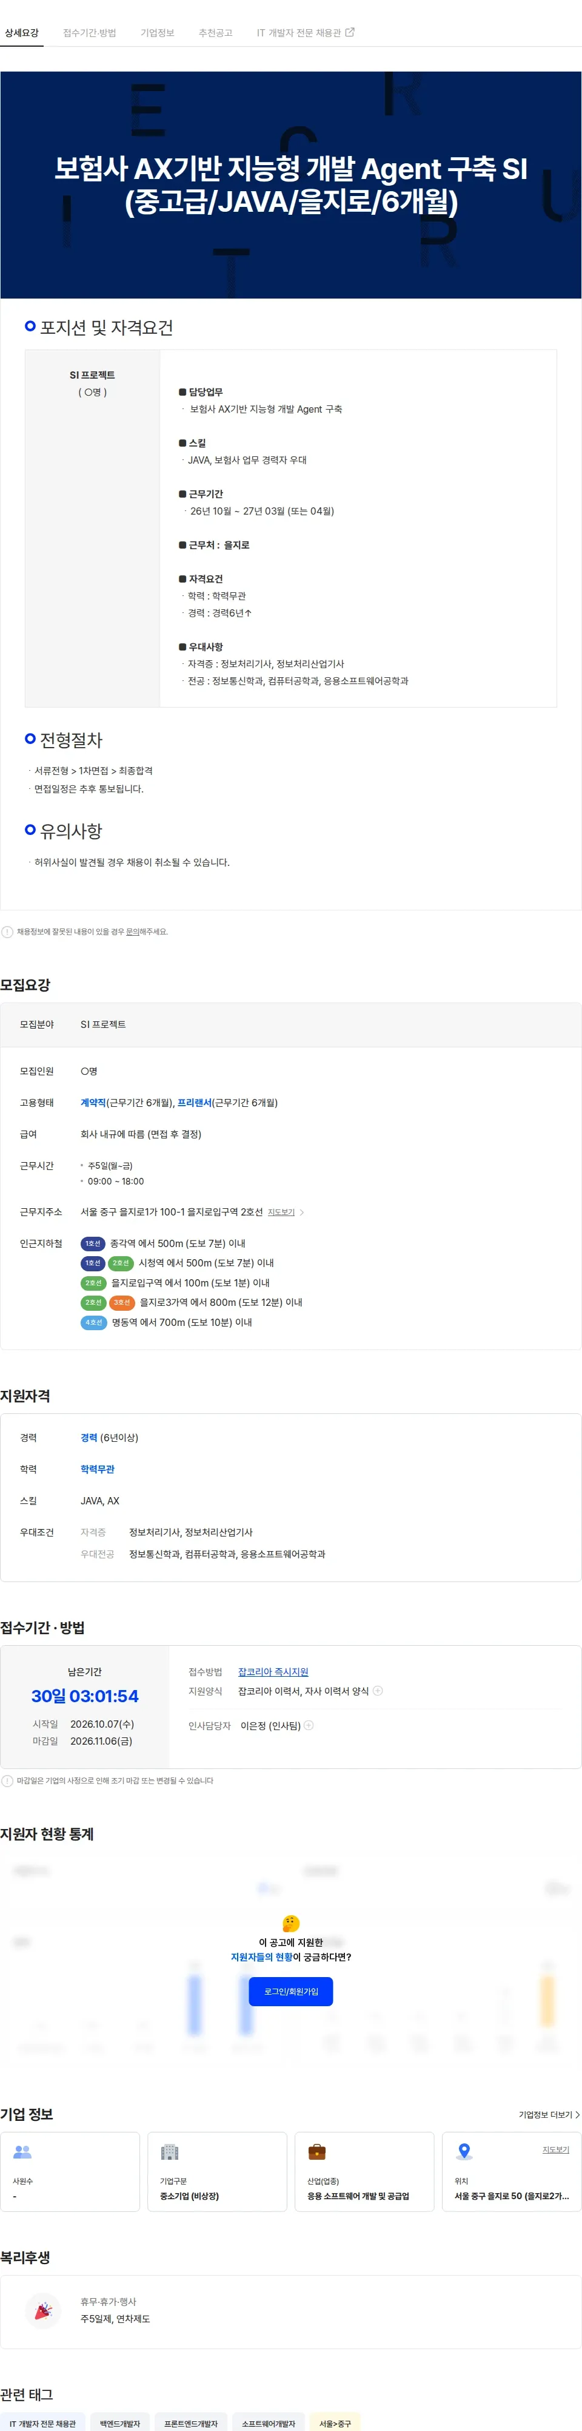Select the 백엔드개발자 tag
The height and width of the screenshot is (2431, 582).
pos(120,2424)
